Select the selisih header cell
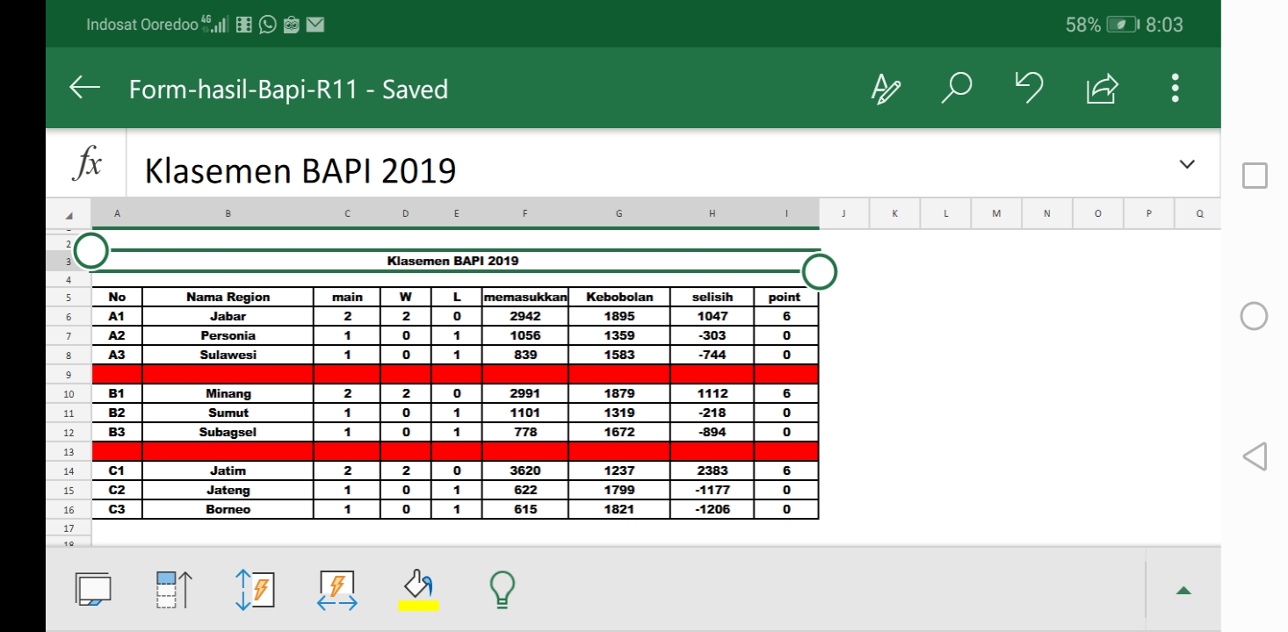The height and width of the screenshot is (632, 1288). point(712,297)
